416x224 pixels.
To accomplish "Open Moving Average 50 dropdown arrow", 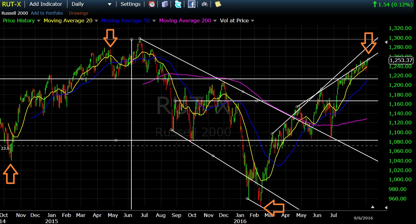I will point(154,21).
